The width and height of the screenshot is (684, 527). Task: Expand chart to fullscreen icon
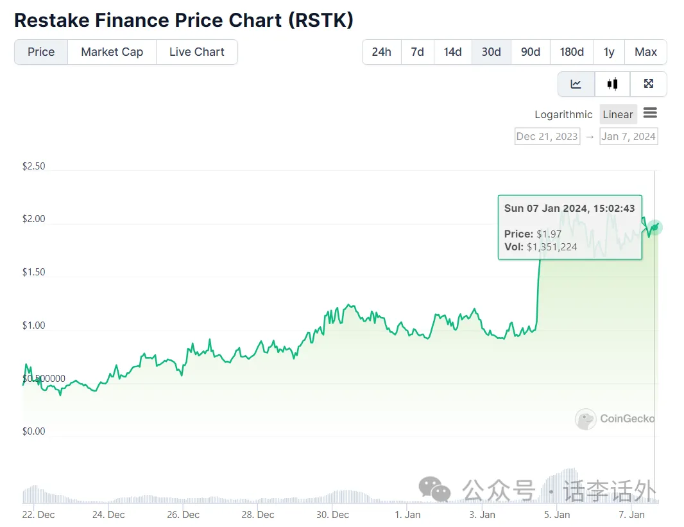click(648, 83)
